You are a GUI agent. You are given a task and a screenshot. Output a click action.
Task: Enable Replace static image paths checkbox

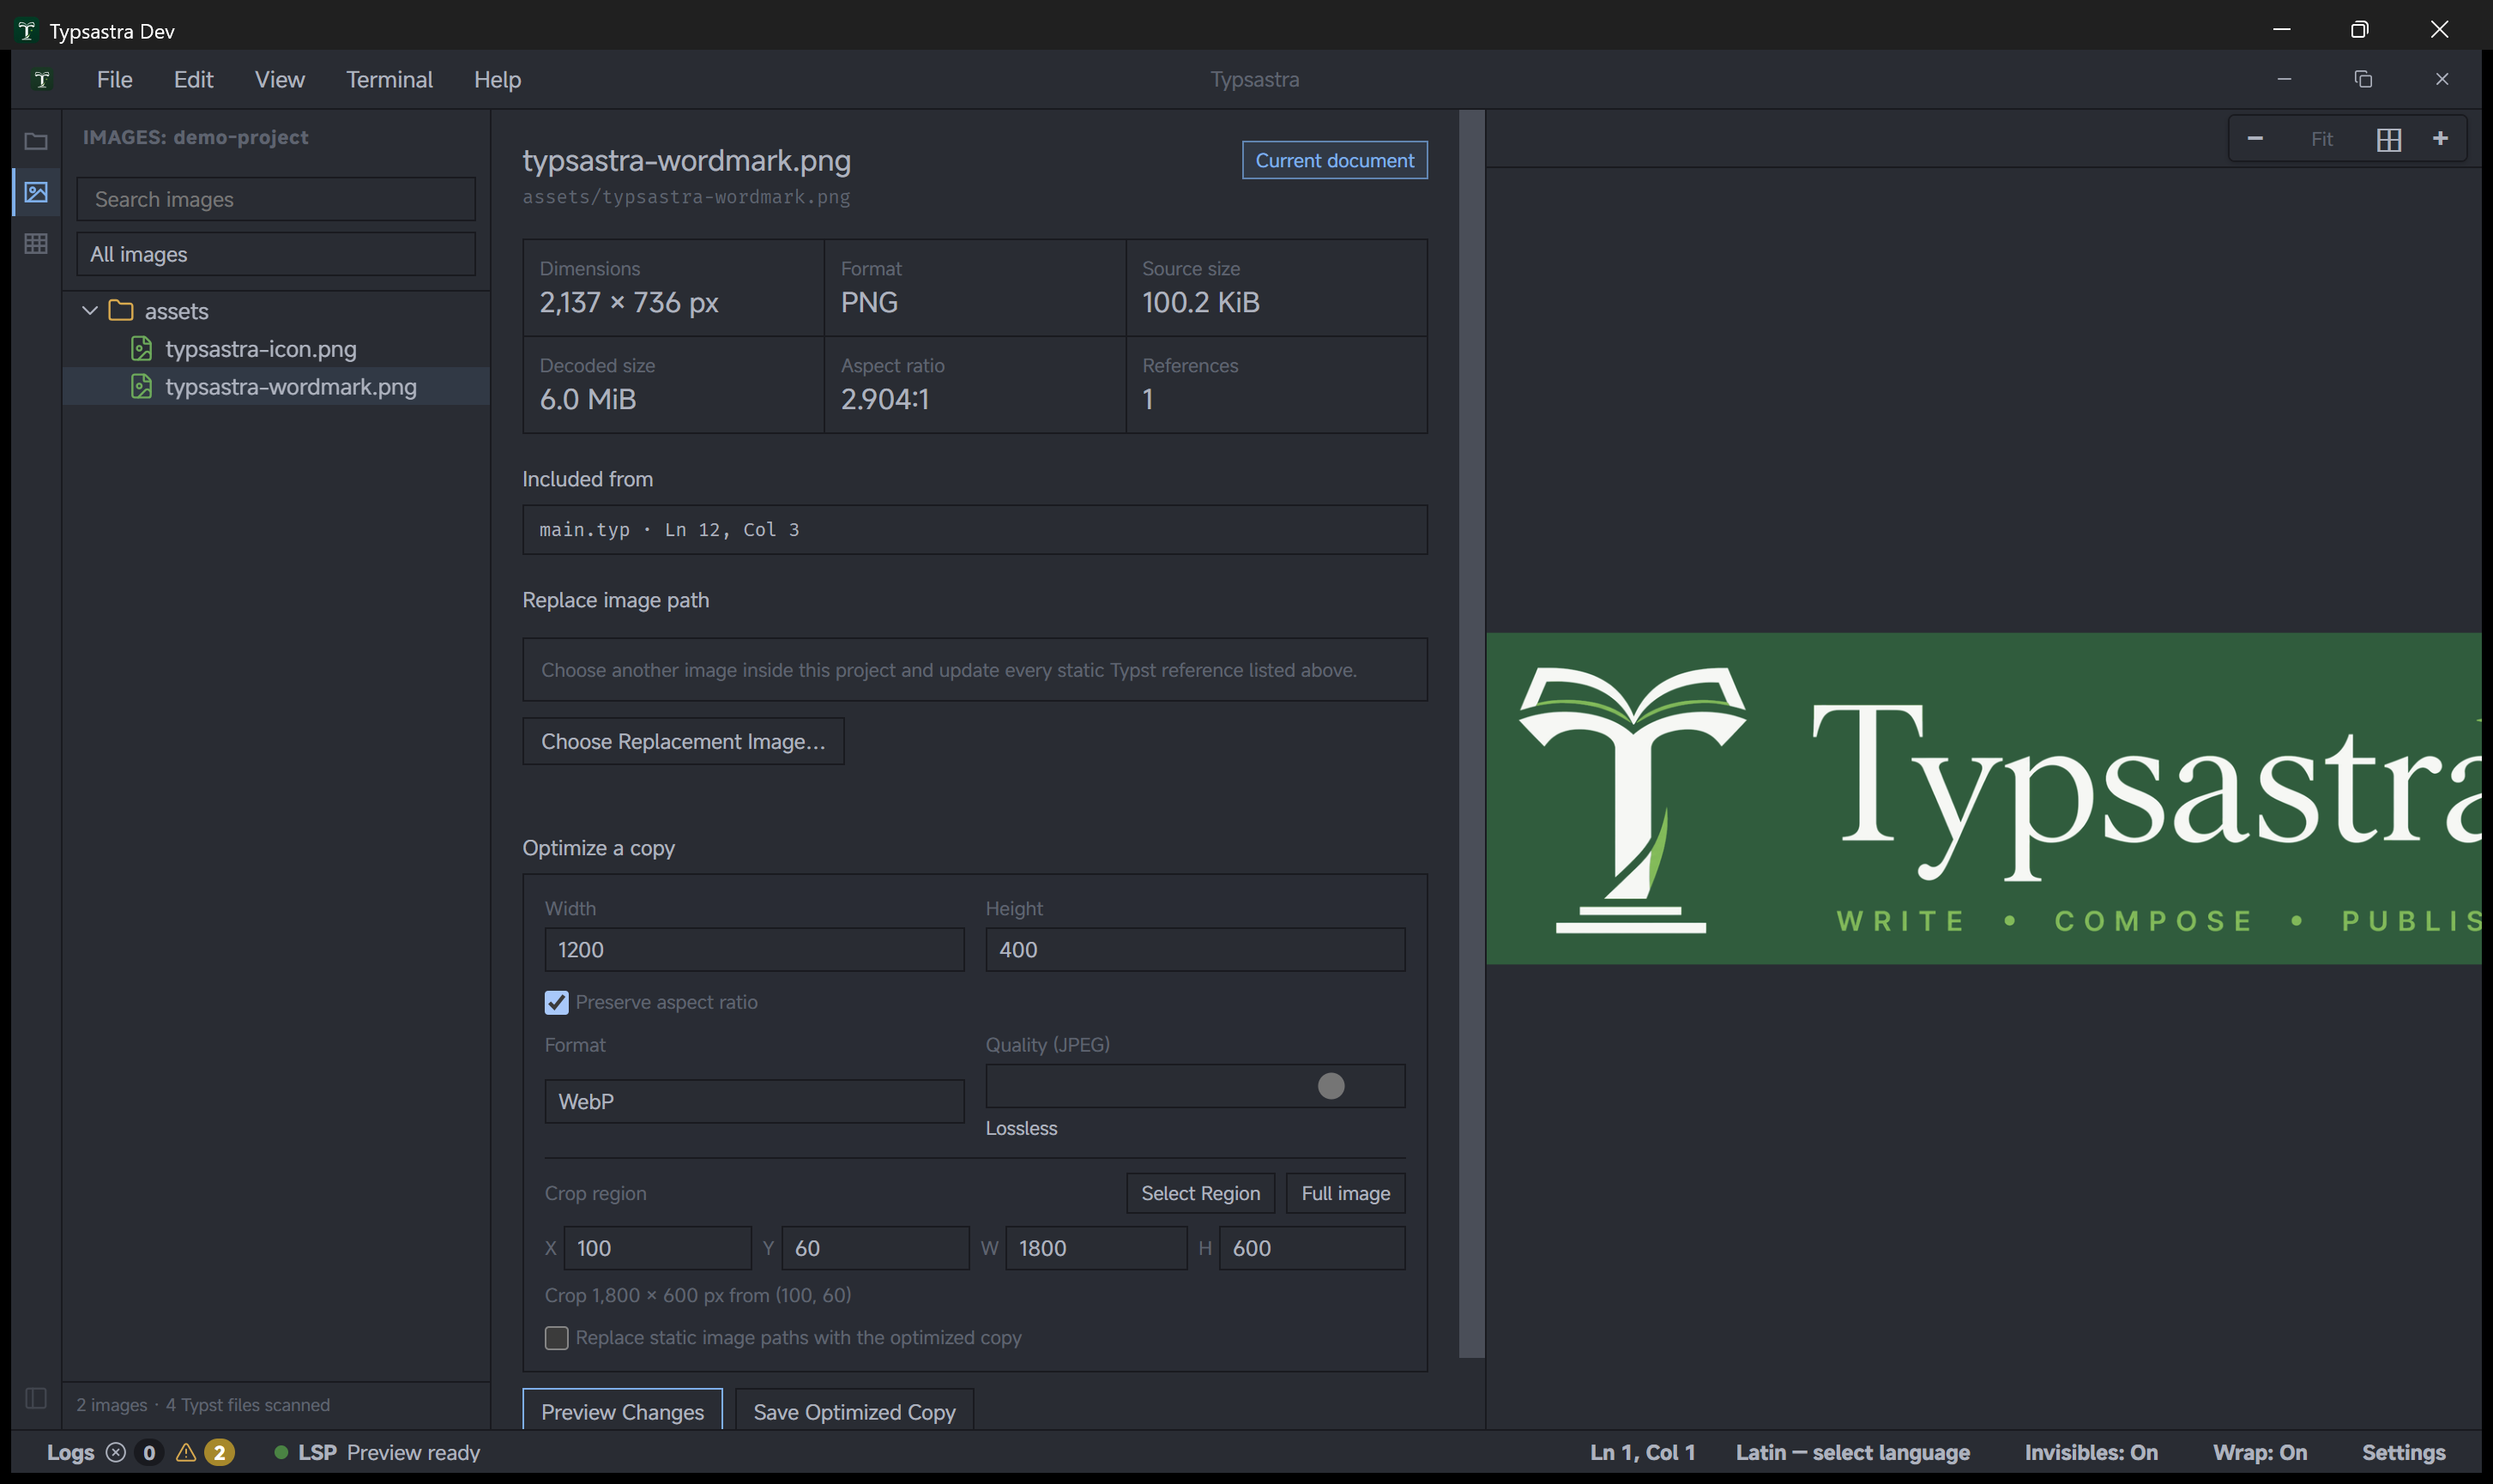coord(556,1338)
